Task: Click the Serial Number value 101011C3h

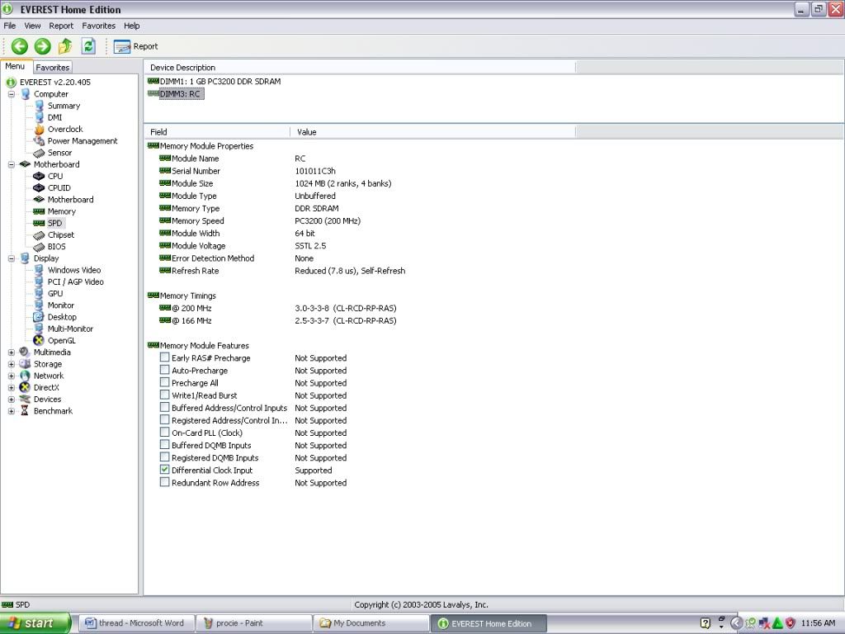Action: [315, 171]
